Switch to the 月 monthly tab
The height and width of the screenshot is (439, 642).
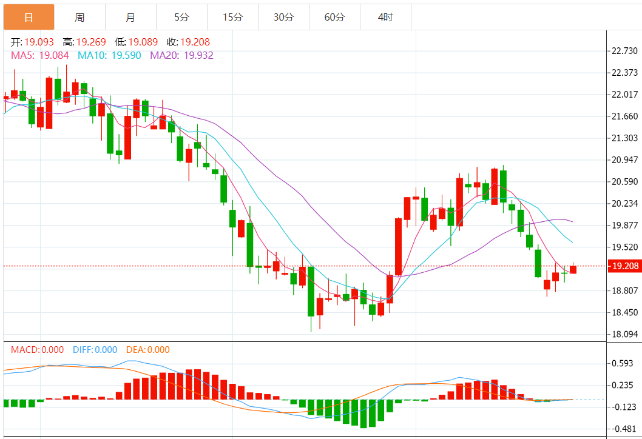click(x=130, y=17)
